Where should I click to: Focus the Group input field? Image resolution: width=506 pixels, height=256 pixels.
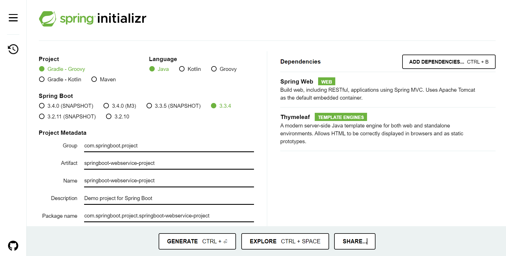pos(169,146)
